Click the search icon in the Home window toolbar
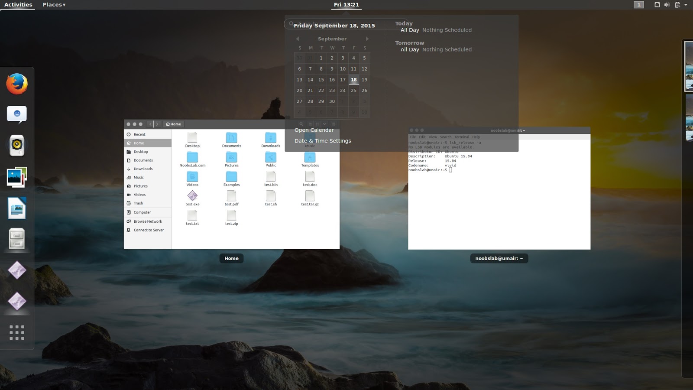Screen dimensions: 693x390 point(301,124)
